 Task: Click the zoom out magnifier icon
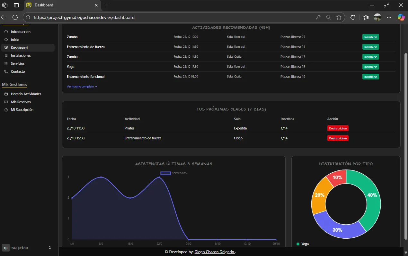point(328,17)
